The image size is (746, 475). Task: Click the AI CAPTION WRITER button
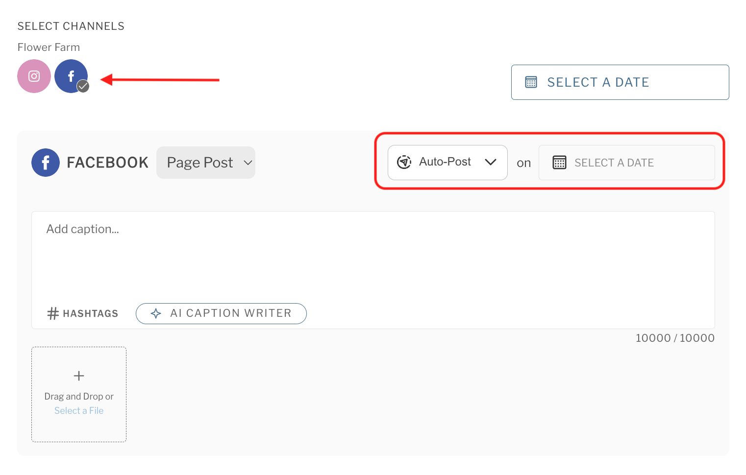click(221, 313)
